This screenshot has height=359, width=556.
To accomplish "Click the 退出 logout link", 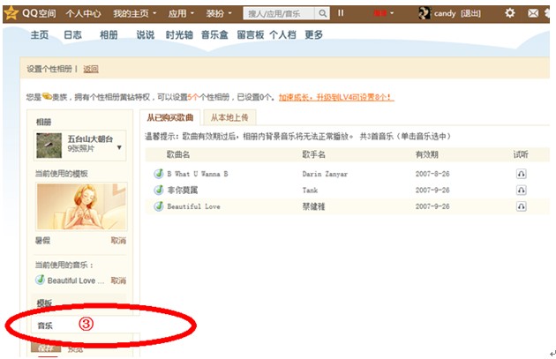I will point(470,13).
